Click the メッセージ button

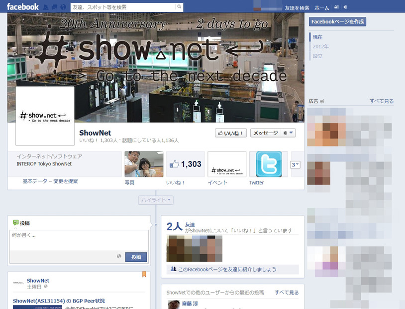(x=266, y=133)
